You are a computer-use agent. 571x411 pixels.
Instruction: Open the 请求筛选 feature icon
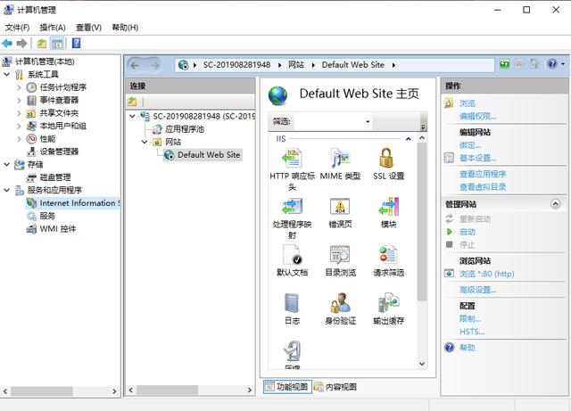[388, 254]
